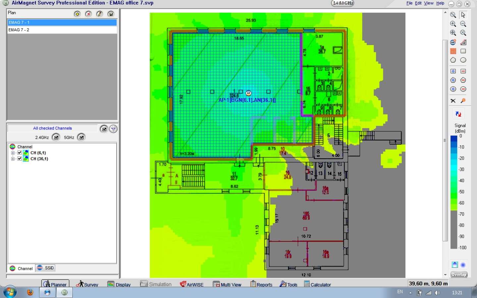The height and width of the screenshot is (298, 477).
Task: Zoom in on the floor plan
Action: pos(453,24)
